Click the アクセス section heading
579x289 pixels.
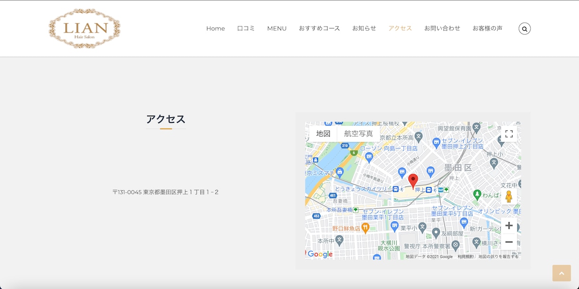(166, 119)
